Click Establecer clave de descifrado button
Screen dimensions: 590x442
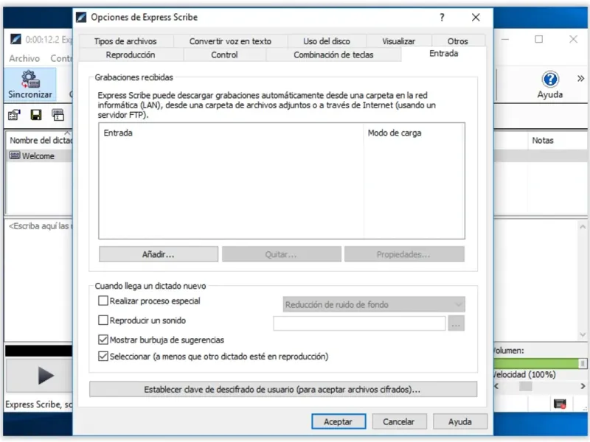[283, 390]
